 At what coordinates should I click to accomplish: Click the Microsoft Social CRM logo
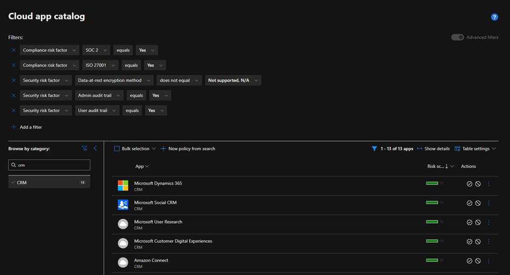123,205
